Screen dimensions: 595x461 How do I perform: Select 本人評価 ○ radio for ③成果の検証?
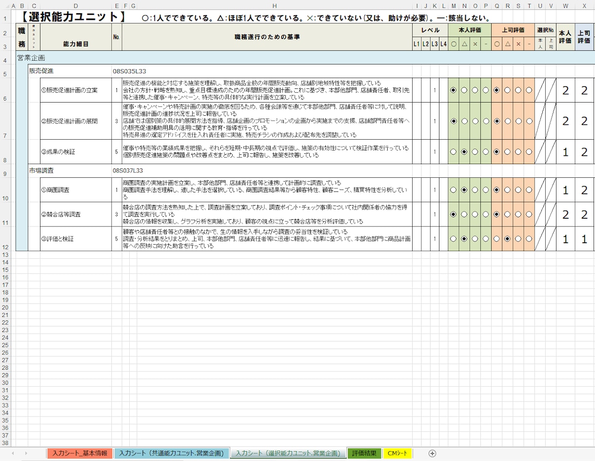pos(454,152)
